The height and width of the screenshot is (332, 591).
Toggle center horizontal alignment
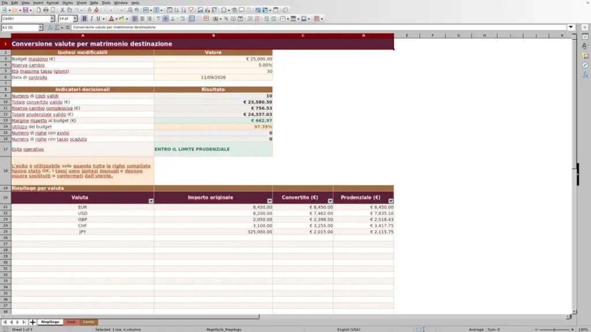pos(142,18)
